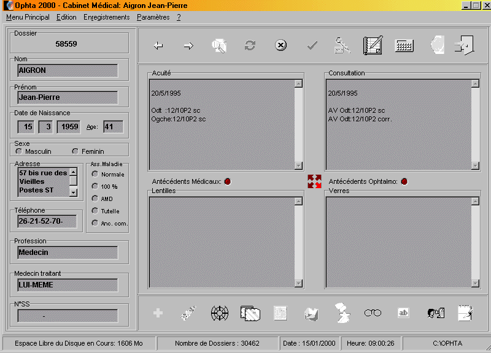Viewport: 491px width, 353px height.
Task: Click Acuité scroll down arrow
Action: click(299, 165)
